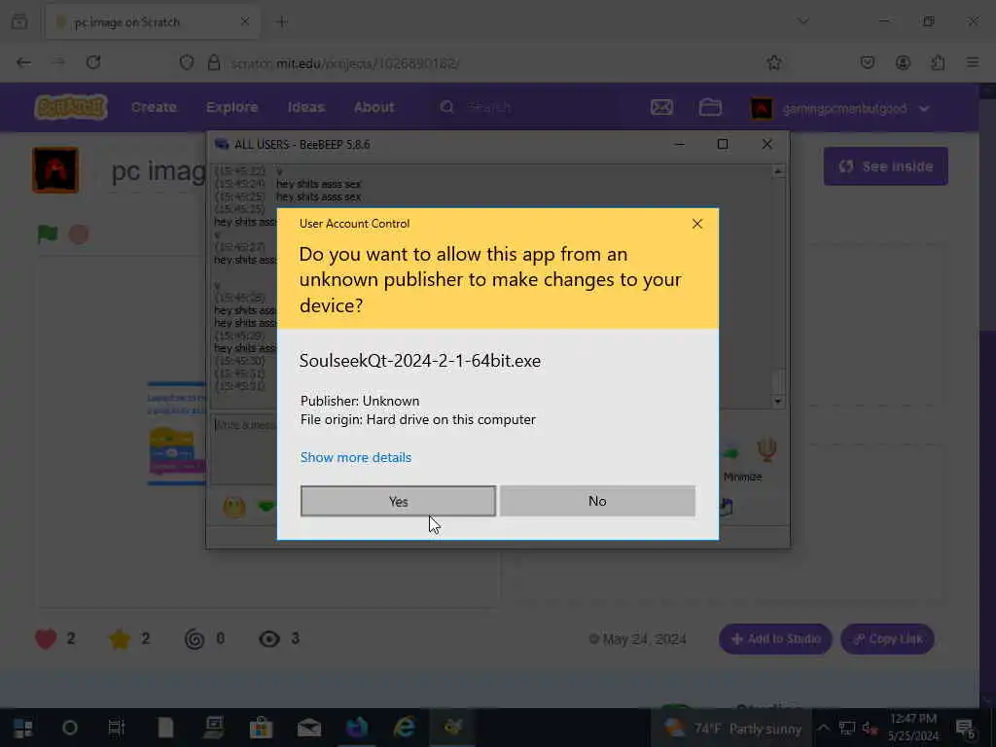Screen dimensions: 996x747
Task: Open the notification center icon
Action: coord(965,728)
